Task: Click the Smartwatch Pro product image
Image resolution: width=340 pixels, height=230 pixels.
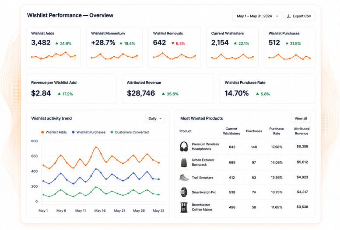Action: [x=184, y=192]
